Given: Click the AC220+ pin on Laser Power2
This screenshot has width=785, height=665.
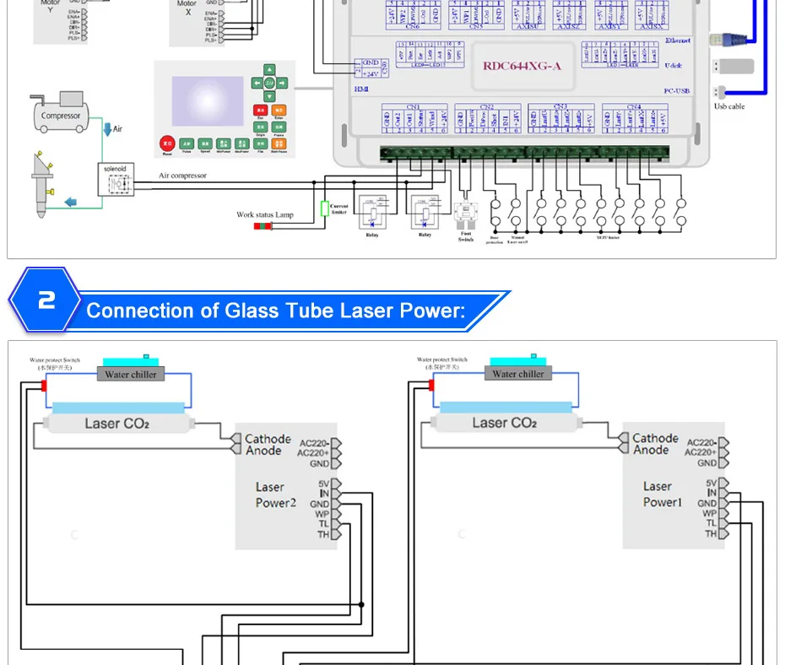Looking at the screenshot, I should [x=336, y=453].
